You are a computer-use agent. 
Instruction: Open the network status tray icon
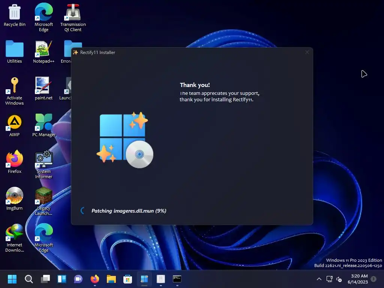pyautogui.click(x=329, y=279)
